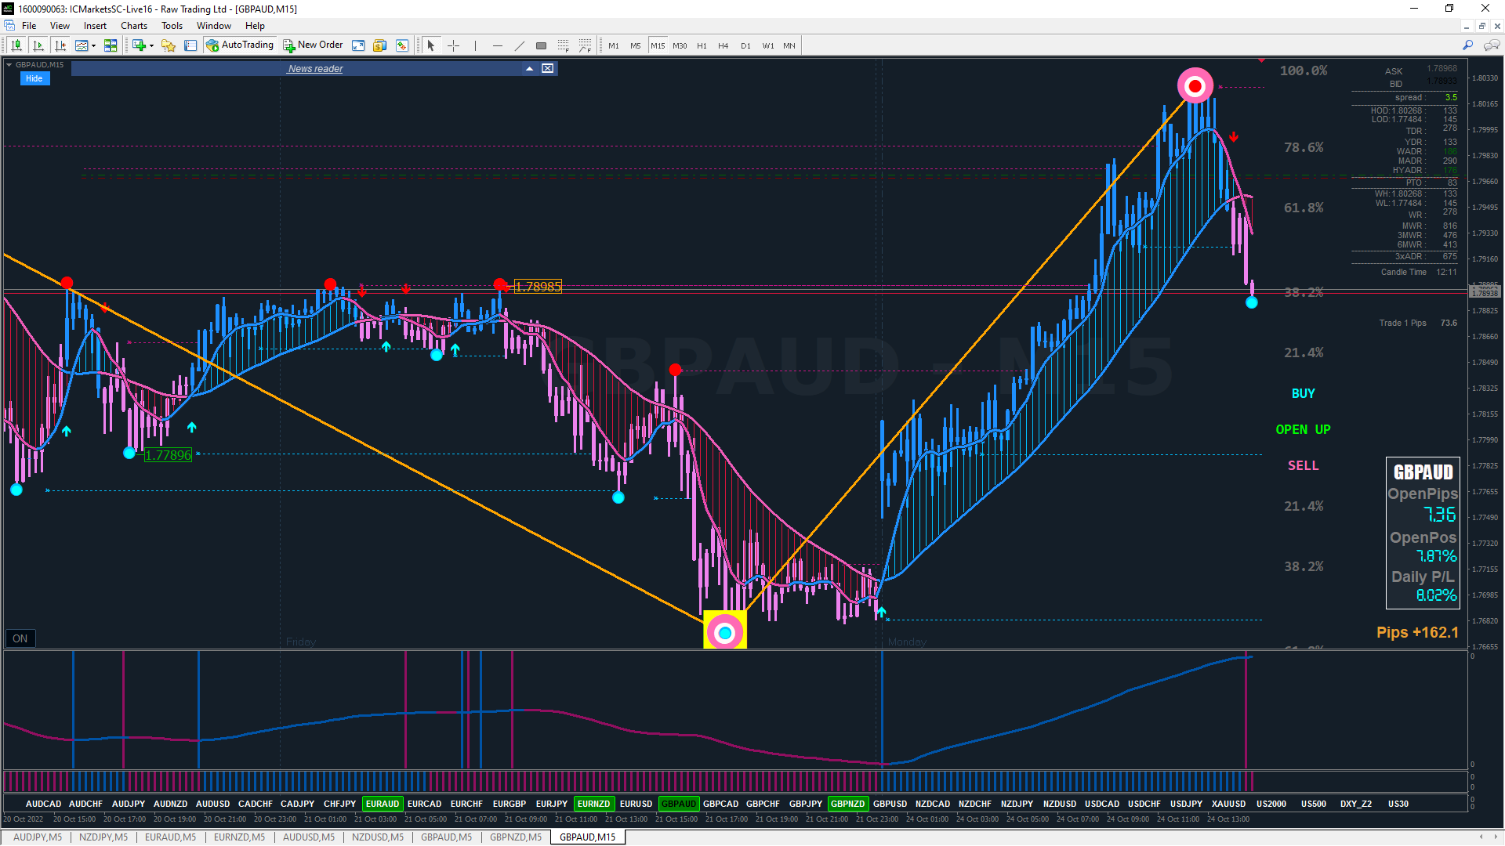Select the trendline drawing tool
Viewport: 1505px width, 846px height.
519,45
